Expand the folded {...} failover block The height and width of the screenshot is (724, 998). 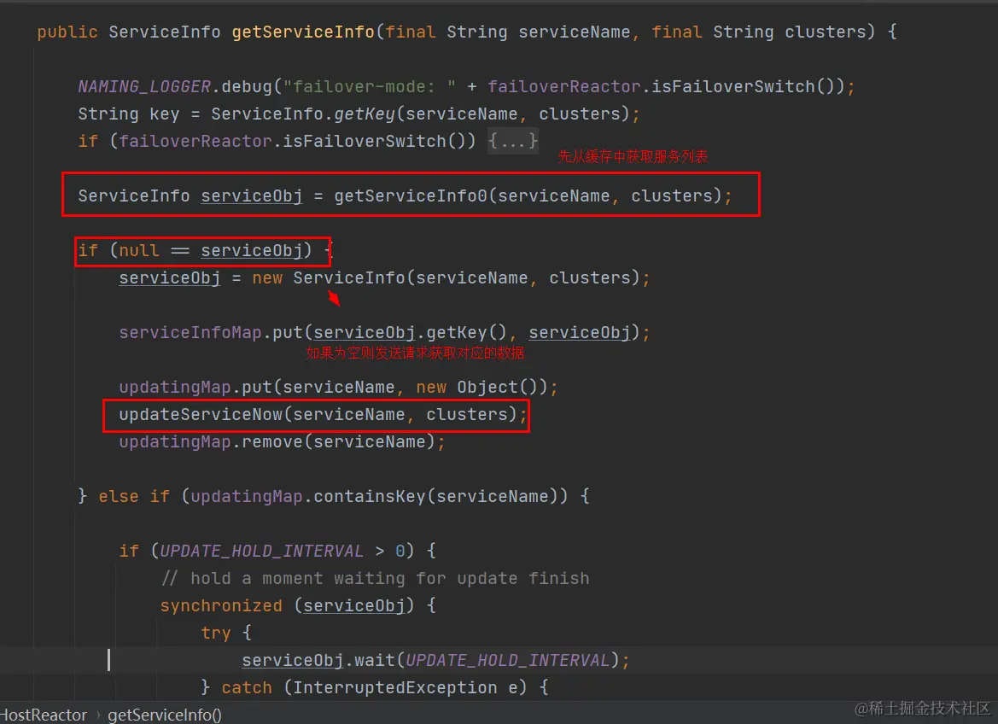[513, 141]
